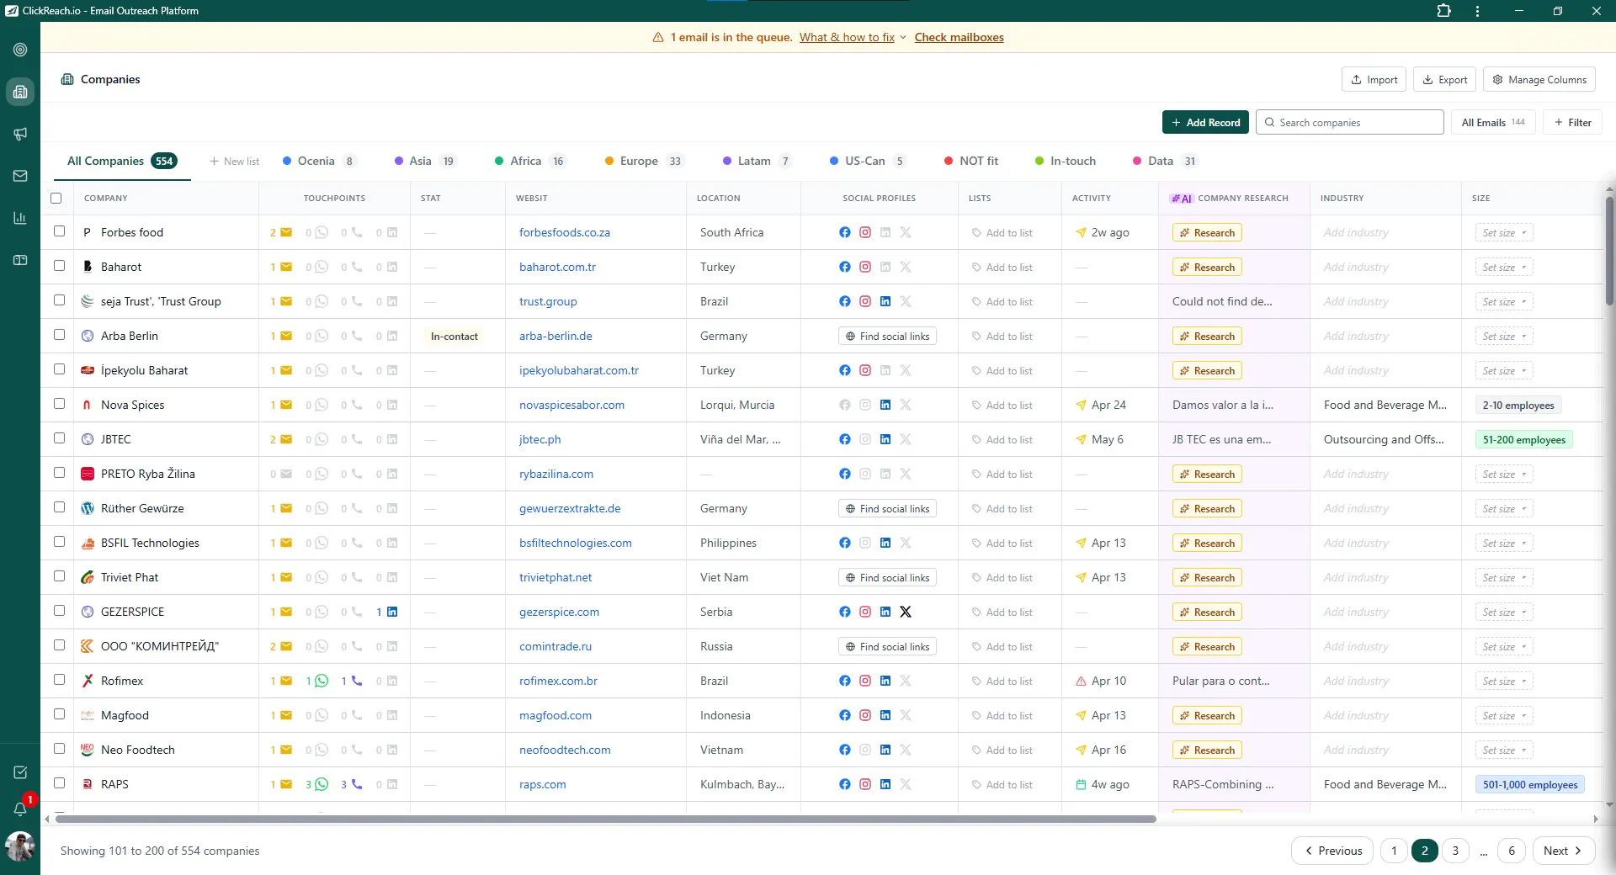Click phone touchpoint icon for Rofimex

coord(357,681)
